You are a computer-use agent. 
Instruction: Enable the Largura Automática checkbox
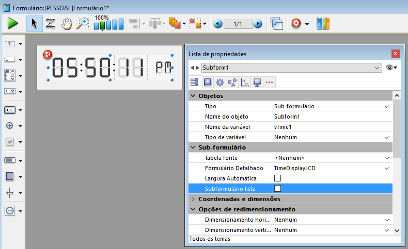click(277, 178)
